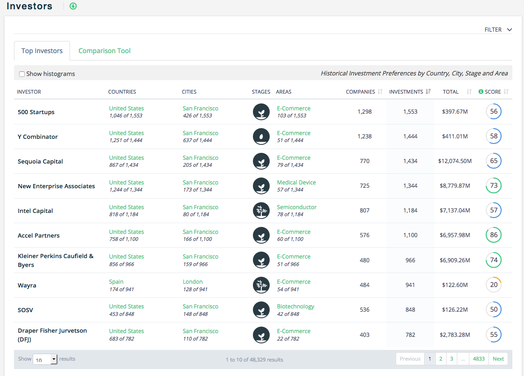
Task: Click San Francisco link in Sequoia Capital row
Action: tap(200, 157)
